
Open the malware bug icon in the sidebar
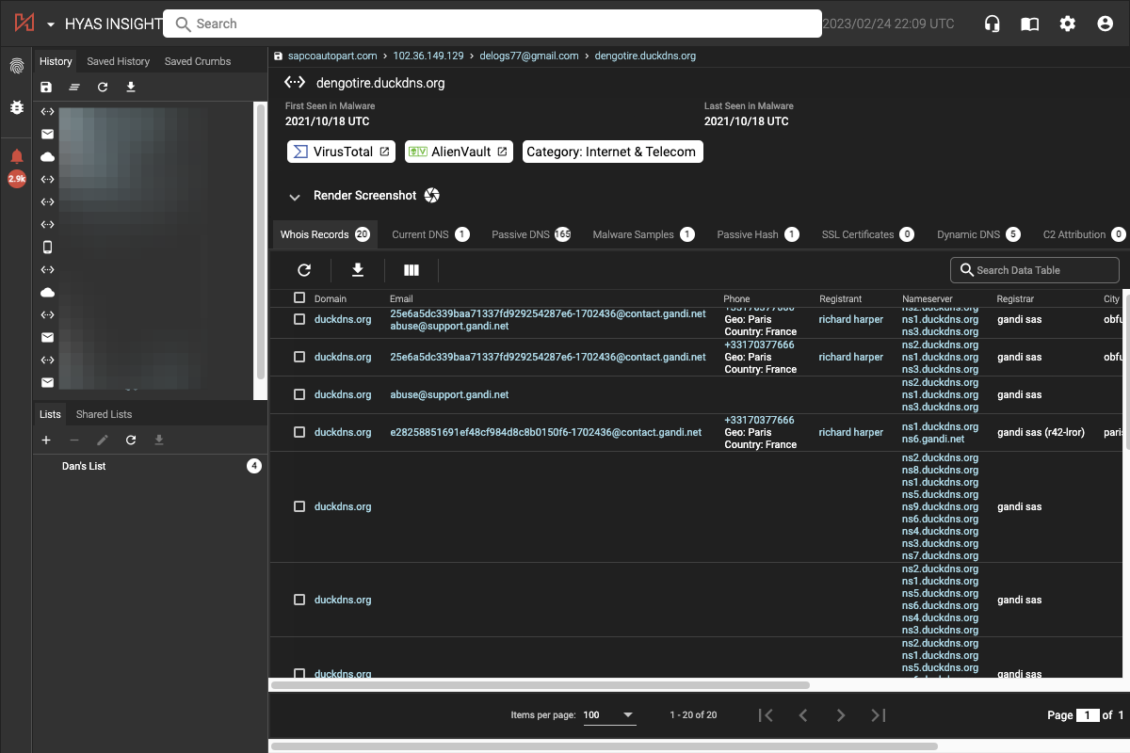coord(16,107)
